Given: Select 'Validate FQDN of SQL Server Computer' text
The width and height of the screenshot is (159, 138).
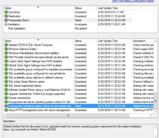Looking at the screenshot, I should tap(31, 45).
